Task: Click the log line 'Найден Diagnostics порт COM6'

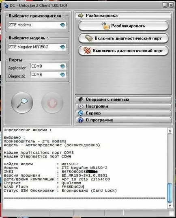Action: pyautogui.click(x=37, y=156)
